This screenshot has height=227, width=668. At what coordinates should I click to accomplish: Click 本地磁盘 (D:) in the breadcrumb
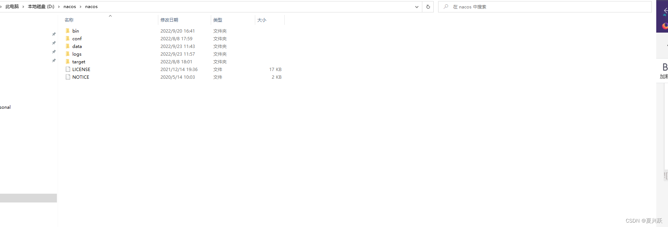41,7
